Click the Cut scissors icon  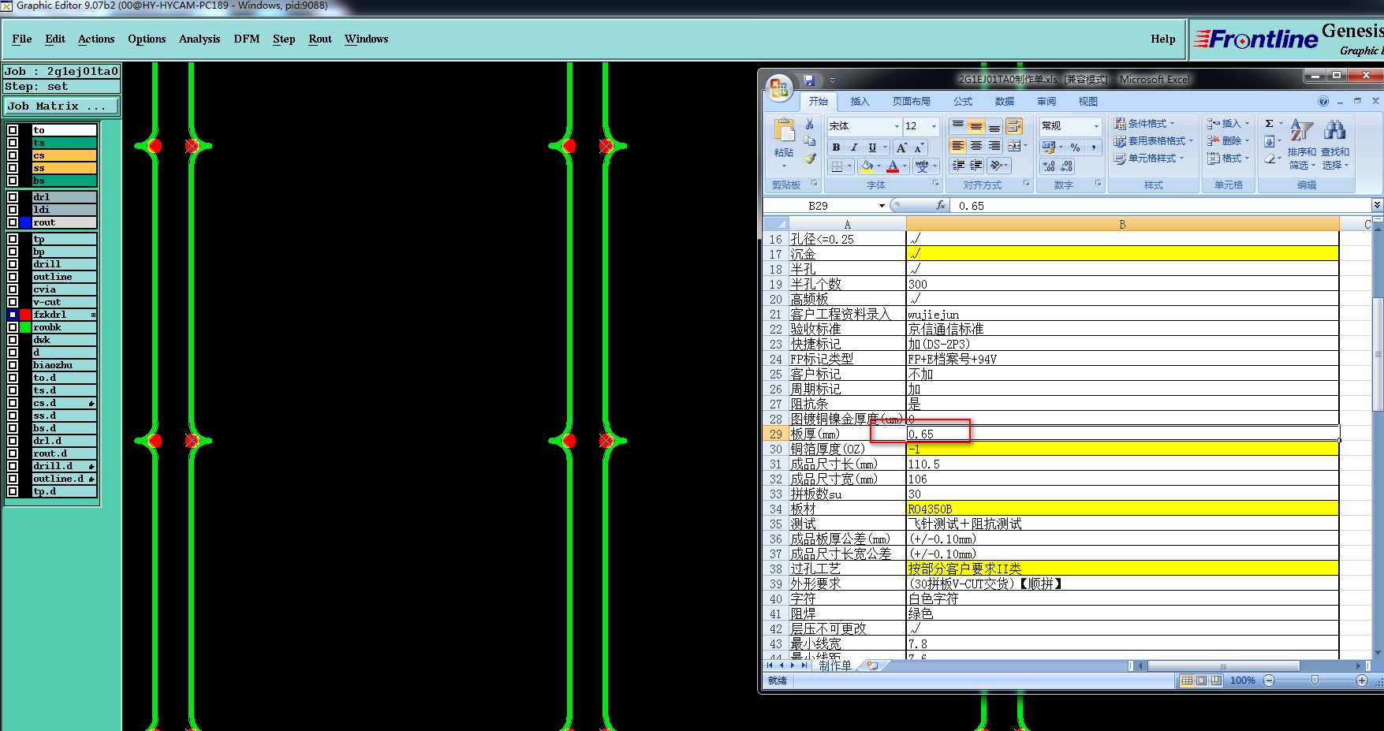pyautogui.click(x=809, y=125)
